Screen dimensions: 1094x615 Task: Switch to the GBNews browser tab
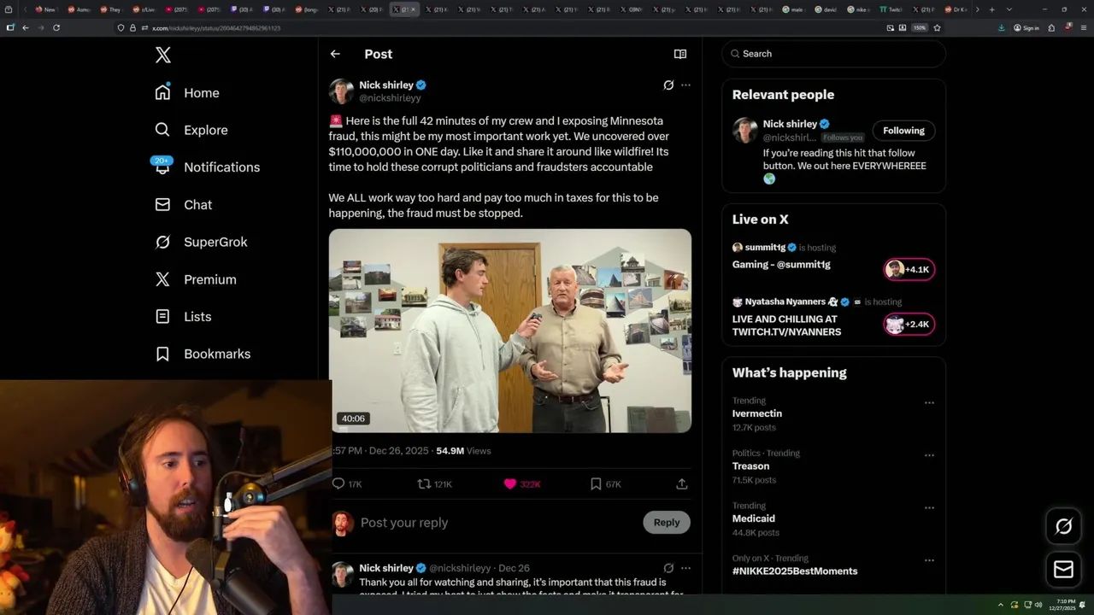click(632, 9)
